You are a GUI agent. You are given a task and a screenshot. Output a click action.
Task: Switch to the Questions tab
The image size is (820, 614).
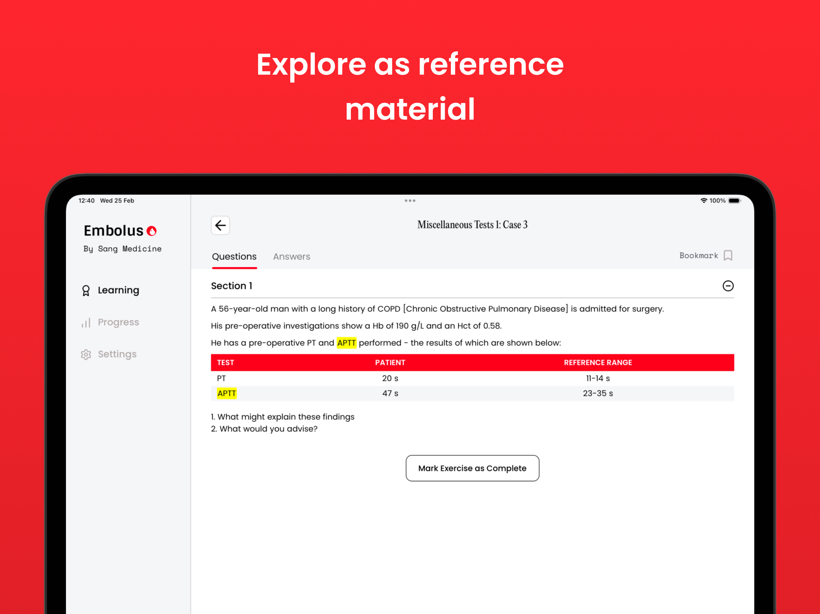coord(234,257)
